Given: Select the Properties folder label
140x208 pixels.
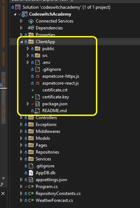Looking at the screenshot, I should pyautogui.click(x=45, y=35).
